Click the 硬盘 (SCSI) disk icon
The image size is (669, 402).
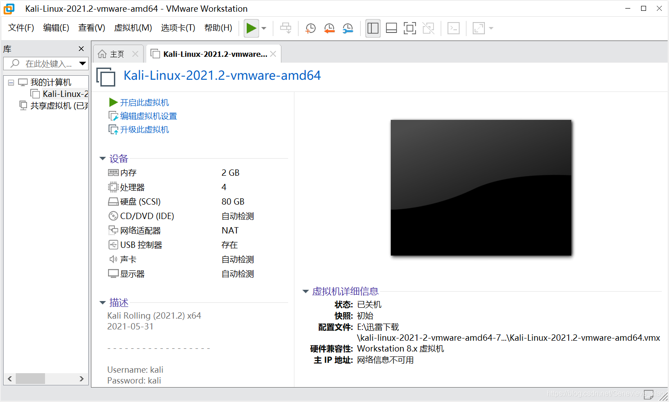113,201
